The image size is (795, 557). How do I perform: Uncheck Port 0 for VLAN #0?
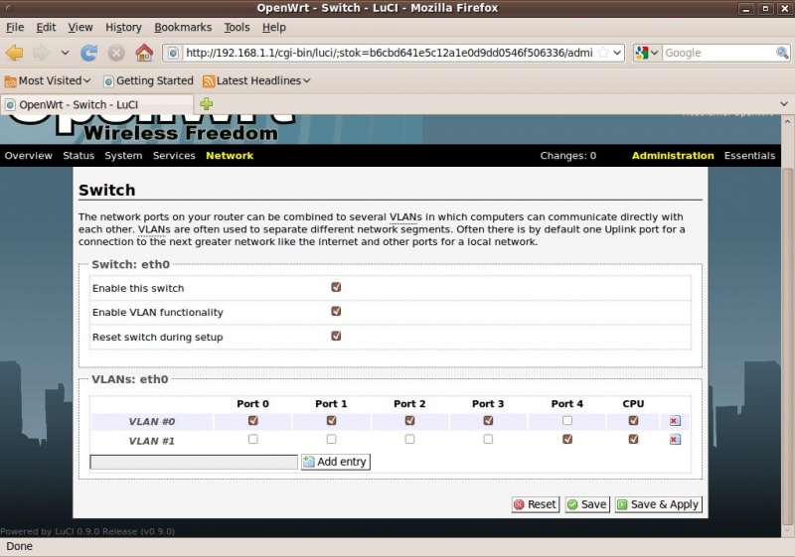tap(252, 420)
